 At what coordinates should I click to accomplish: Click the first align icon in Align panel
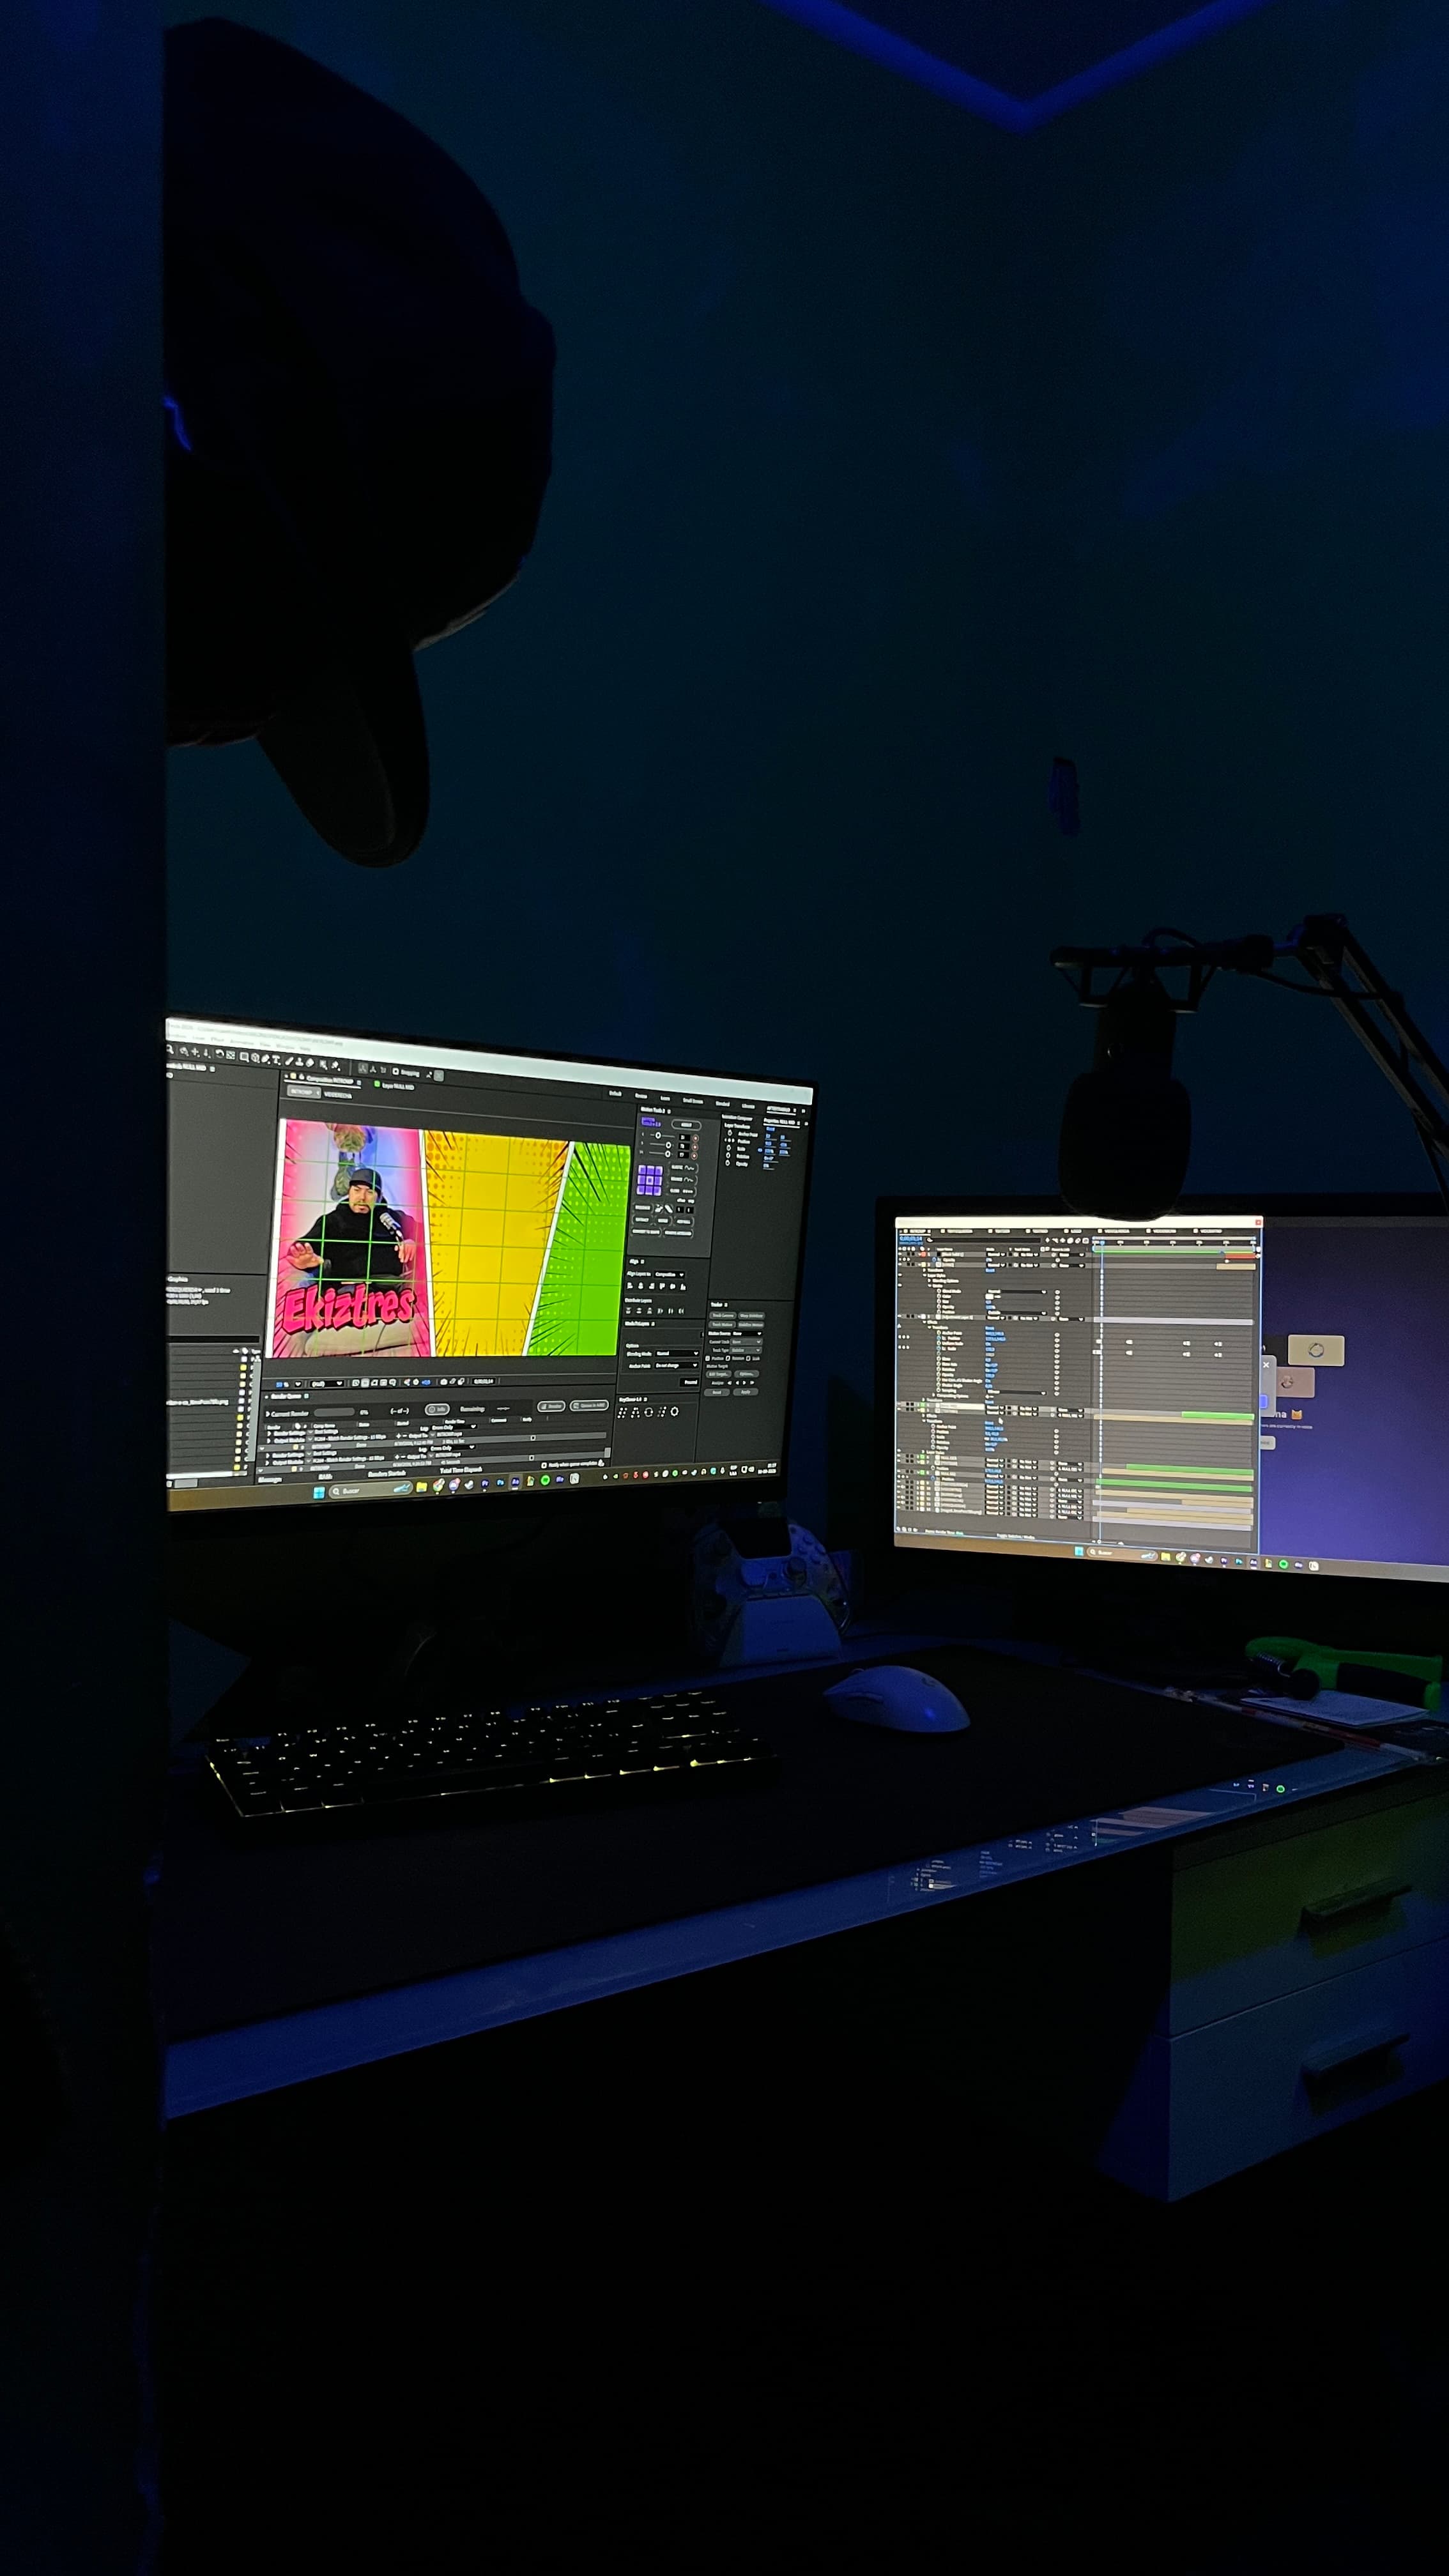click(630, 1286)
